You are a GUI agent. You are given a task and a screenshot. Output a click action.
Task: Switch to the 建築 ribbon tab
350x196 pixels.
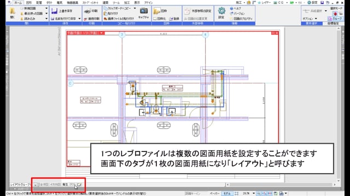point(106,3)
